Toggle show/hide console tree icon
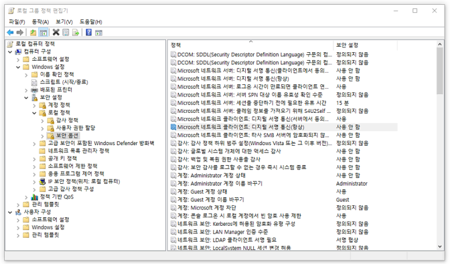 (x=44, y=33)
